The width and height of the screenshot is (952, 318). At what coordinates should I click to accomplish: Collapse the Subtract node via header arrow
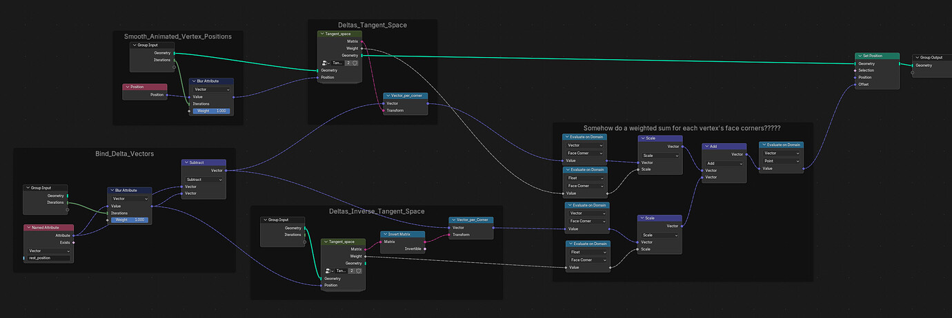(186, 162)
